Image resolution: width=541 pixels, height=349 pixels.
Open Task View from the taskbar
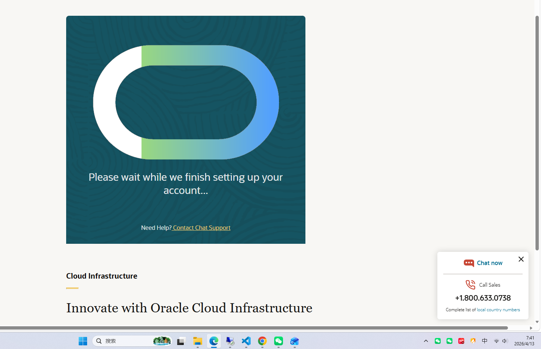tap(181, 341)
